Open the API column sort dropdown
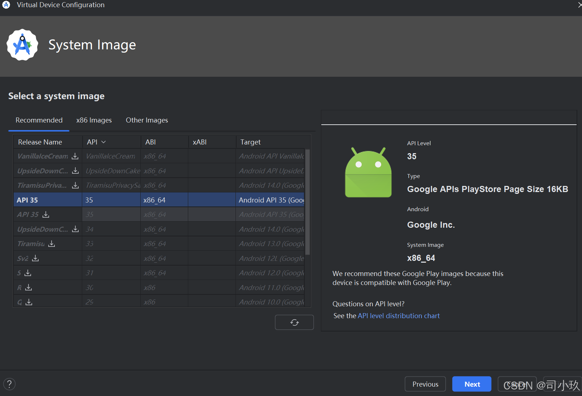The height and width of the screenshot is (396, 582). (x=103, y=142)
